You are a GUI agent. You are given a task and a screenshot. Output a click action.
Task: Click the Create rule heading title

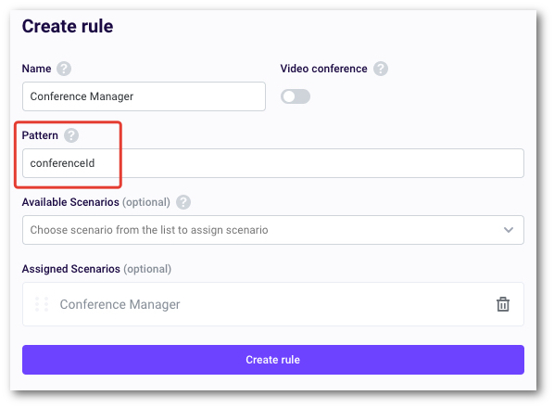[x=68, y=26]
